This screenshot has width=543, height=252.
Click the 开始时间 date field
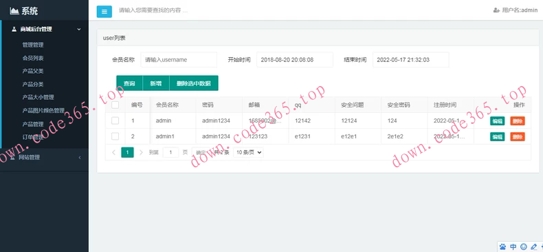295,60
